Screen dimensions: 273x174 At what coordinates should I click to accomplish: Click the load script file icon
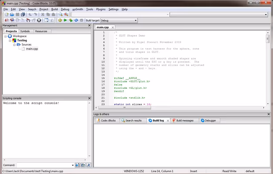(83, 165)
